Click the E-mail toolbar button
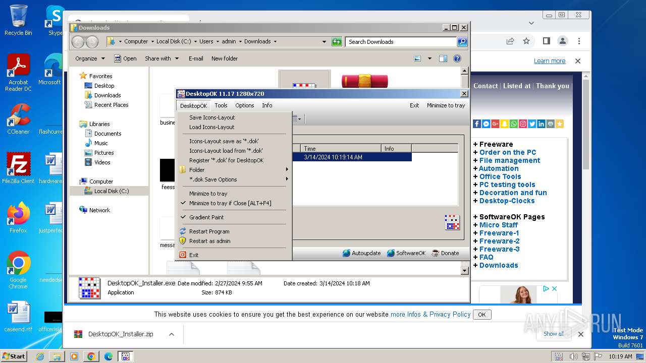 [196, 58]
